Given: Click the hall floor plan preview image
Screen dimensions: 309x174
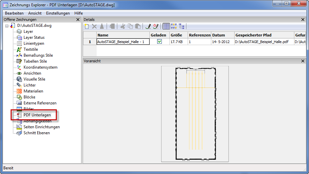Looking at the screenshot, I should pos(195,114).
